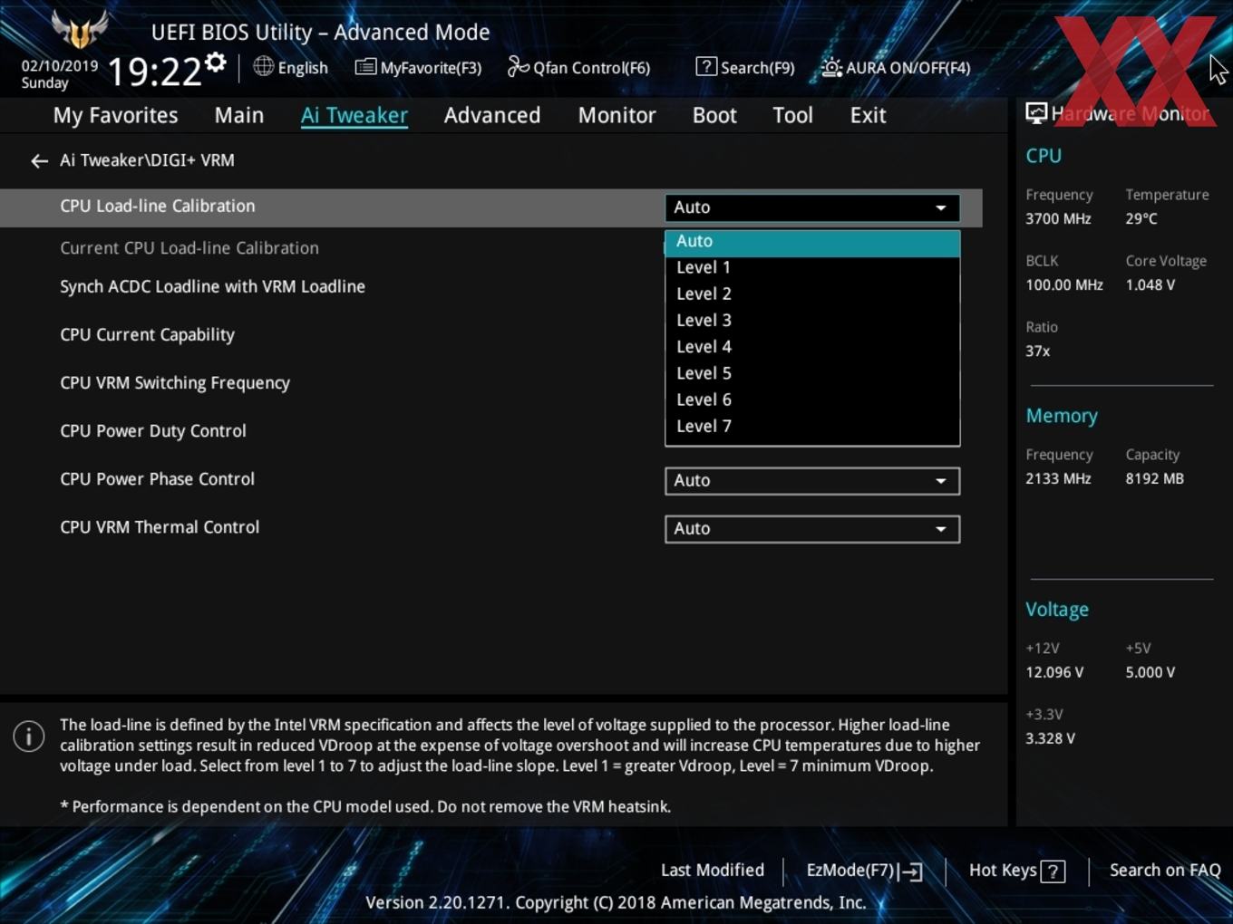Click the 5.000 V reading

point(1150,673)
